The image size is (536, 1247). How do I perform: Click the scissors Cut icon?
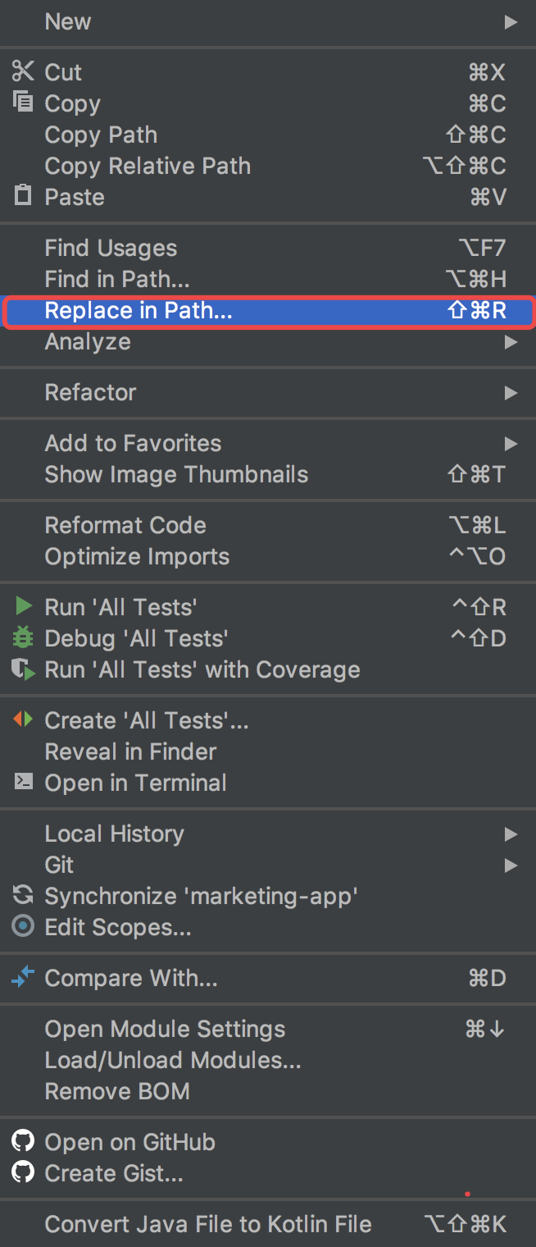23,71
